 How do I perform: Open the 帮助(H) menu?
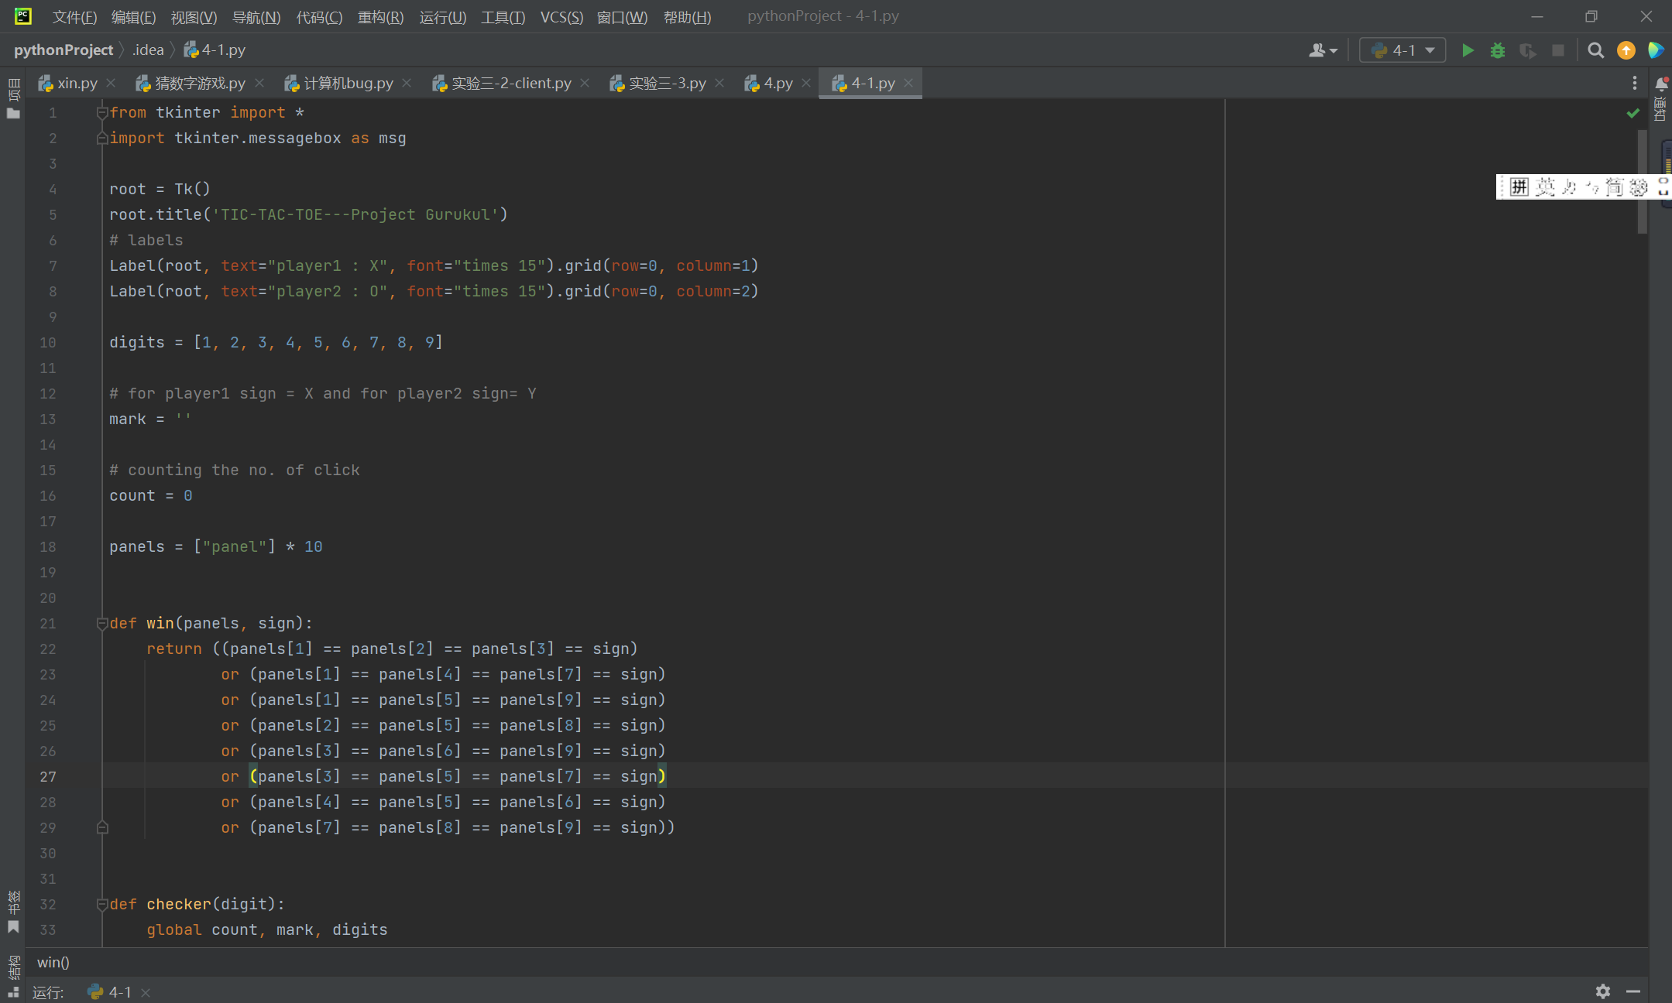click(687, 17)
